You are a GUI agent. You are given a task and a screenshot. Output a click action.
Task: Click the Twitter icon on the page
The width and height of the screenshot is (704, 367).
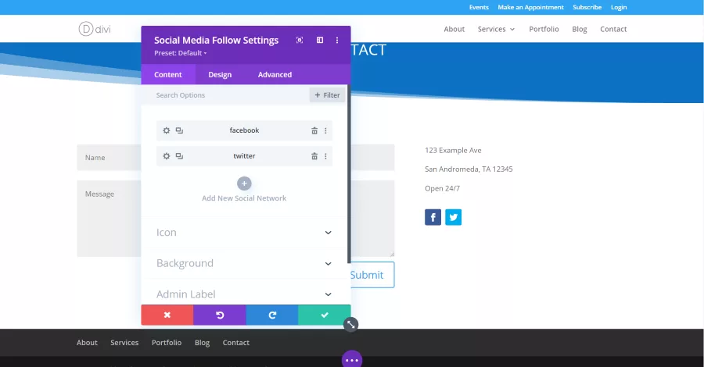[x=454, y=217]
